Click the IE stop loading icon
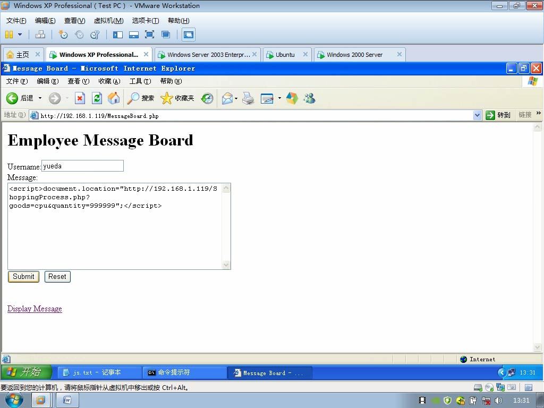Image resolution: width=544 pixels, height=408 pixels. (x=80, y=98)
